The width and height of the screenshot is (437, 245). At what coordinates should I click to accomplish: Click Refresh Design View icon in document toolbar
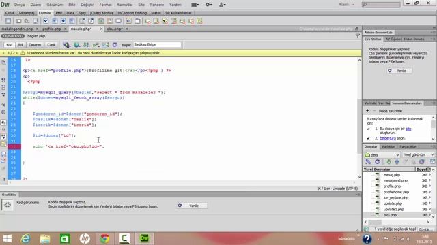point(115,45)
